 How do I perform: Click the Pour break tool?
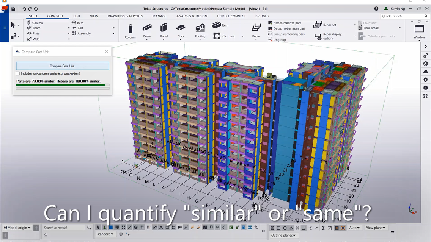[368, 28]
